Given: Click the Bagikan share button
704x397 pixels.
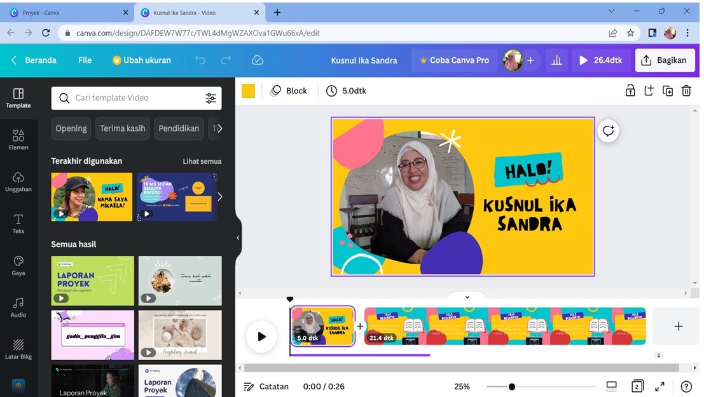Looking at the screenshot, I should [x=665, y=60].
